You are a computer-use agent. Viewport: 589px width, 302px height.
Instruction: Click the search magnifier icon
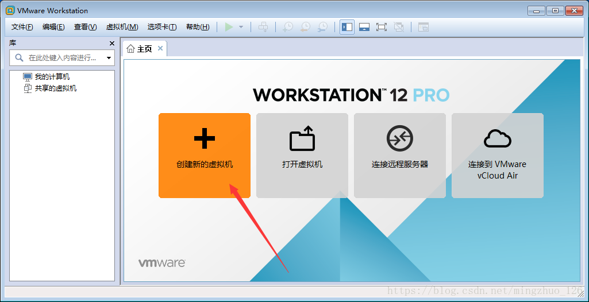click(x=19, y=58)
